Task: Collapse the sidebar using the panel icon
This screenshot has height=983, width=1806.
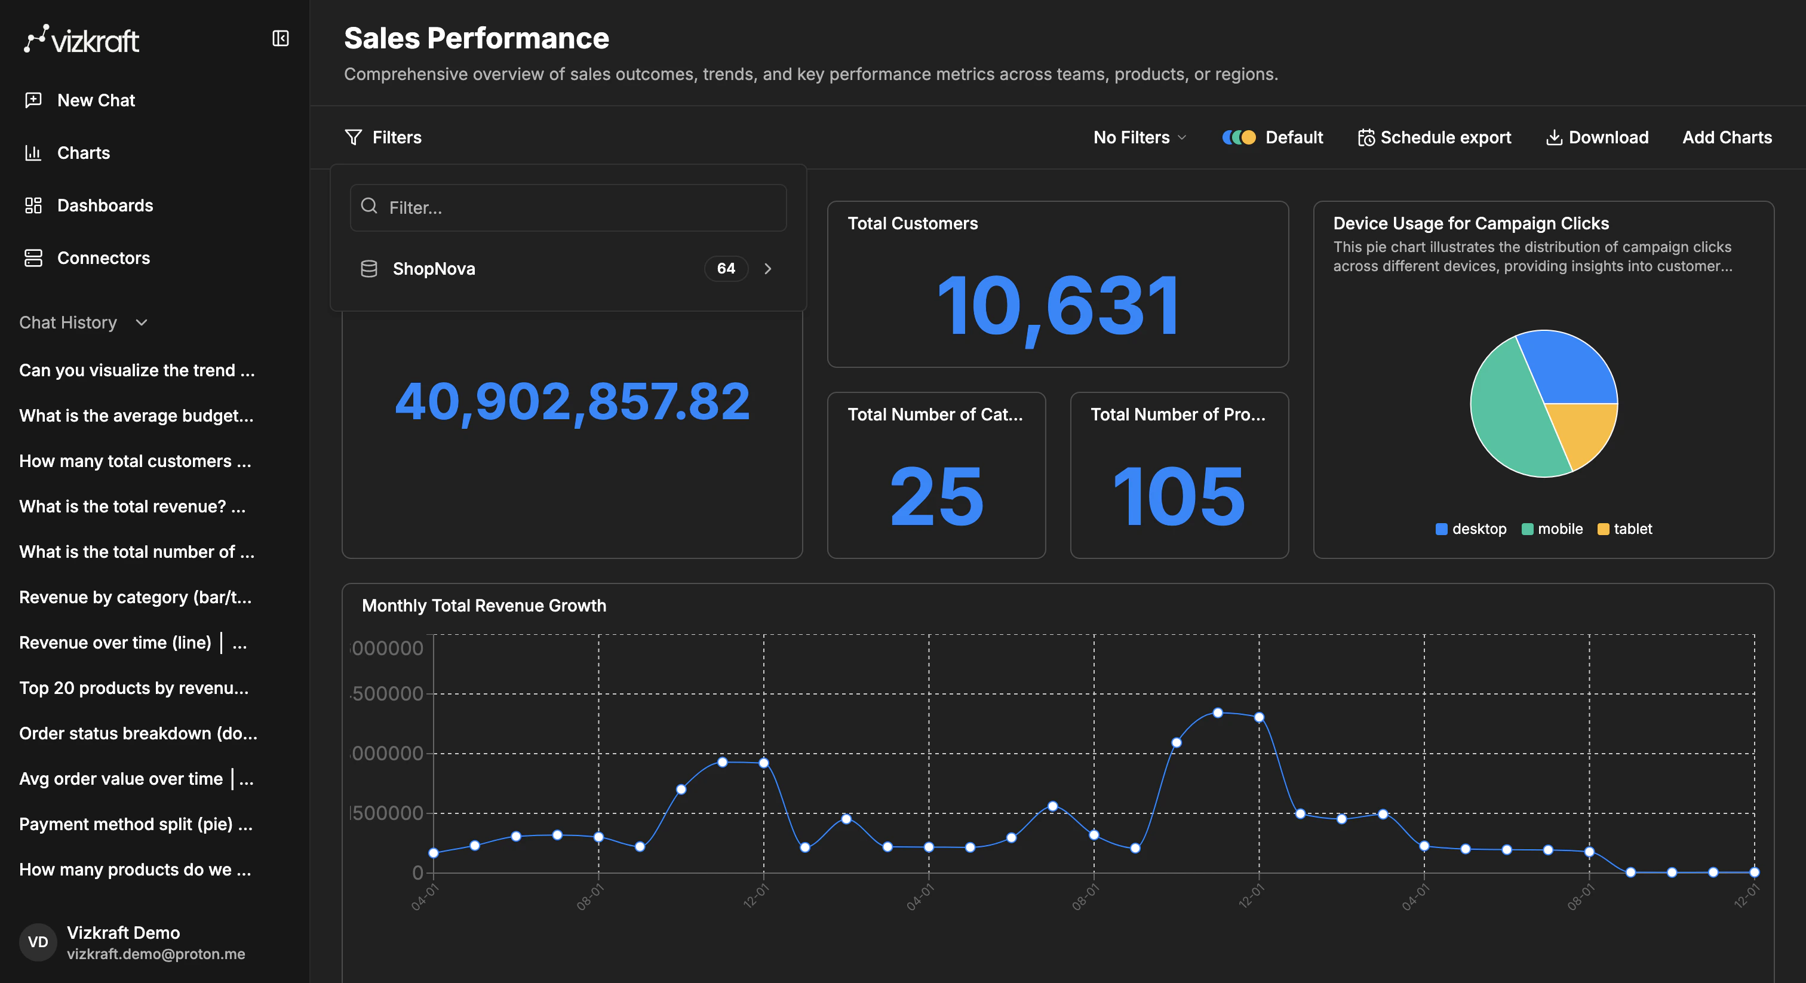Action: (281, 39)
